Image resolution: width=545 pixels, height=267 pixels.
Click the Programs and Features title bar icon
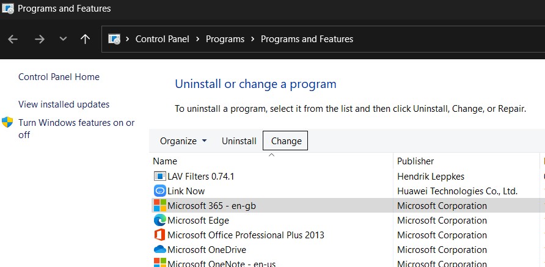[8, 9]
